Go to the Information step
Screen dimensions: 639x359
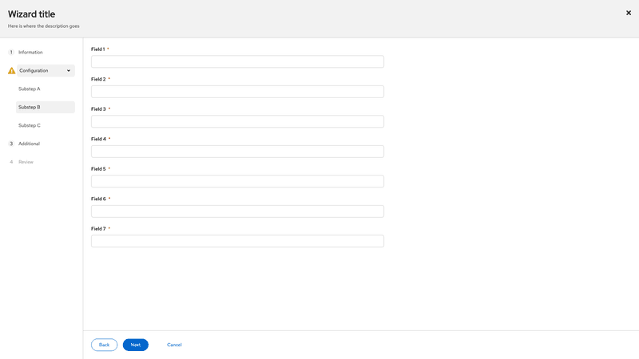[x=30, y=53]
